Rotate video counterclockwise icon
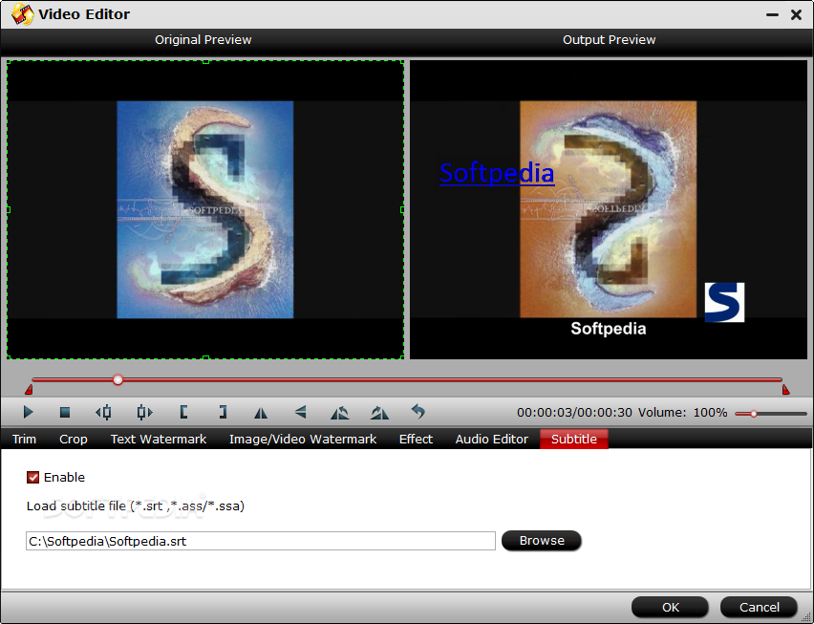 (340, 413)
